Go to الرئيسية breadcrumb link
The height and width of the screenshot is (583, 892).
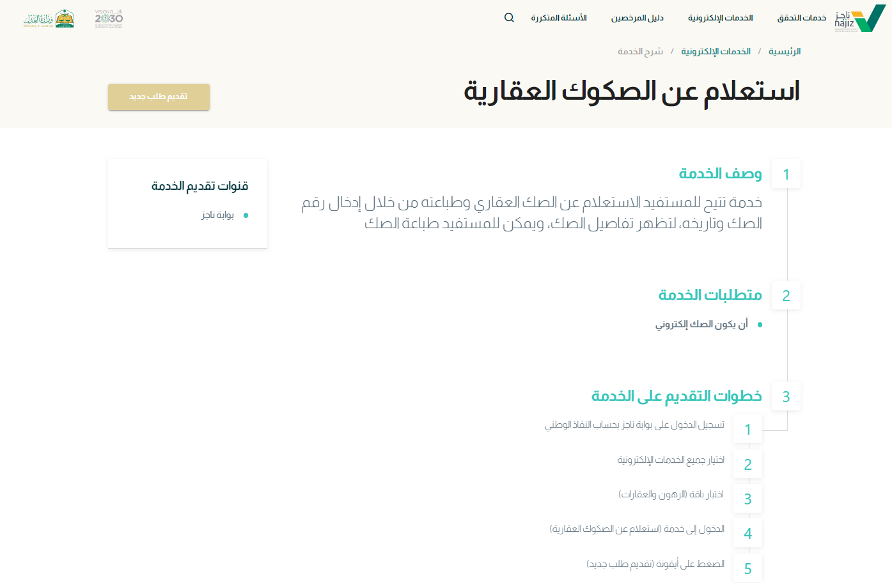click(x=785, y=51)
